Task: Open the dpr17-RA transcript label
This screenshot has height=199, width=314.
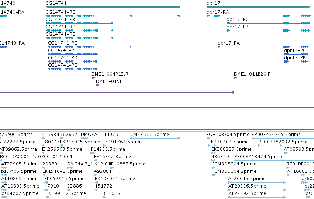Action: tap(218, 12)
